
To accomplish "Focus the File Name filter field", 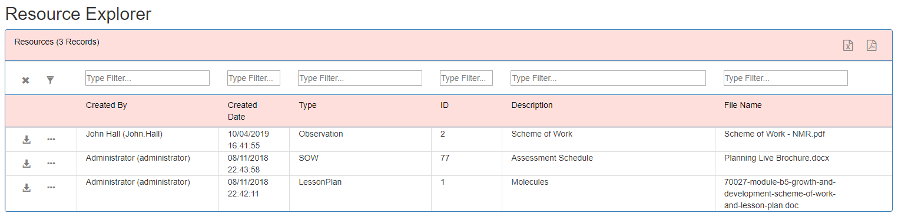I will tap(786, 78).
